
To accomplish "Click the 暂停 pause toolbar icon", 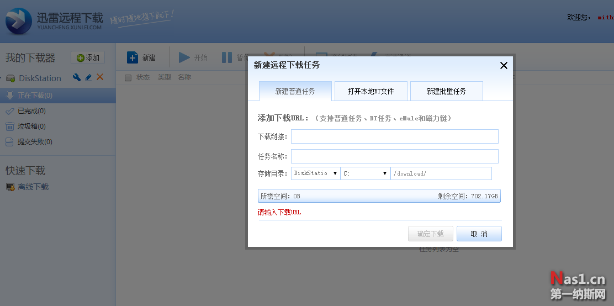I will [227, 57].
